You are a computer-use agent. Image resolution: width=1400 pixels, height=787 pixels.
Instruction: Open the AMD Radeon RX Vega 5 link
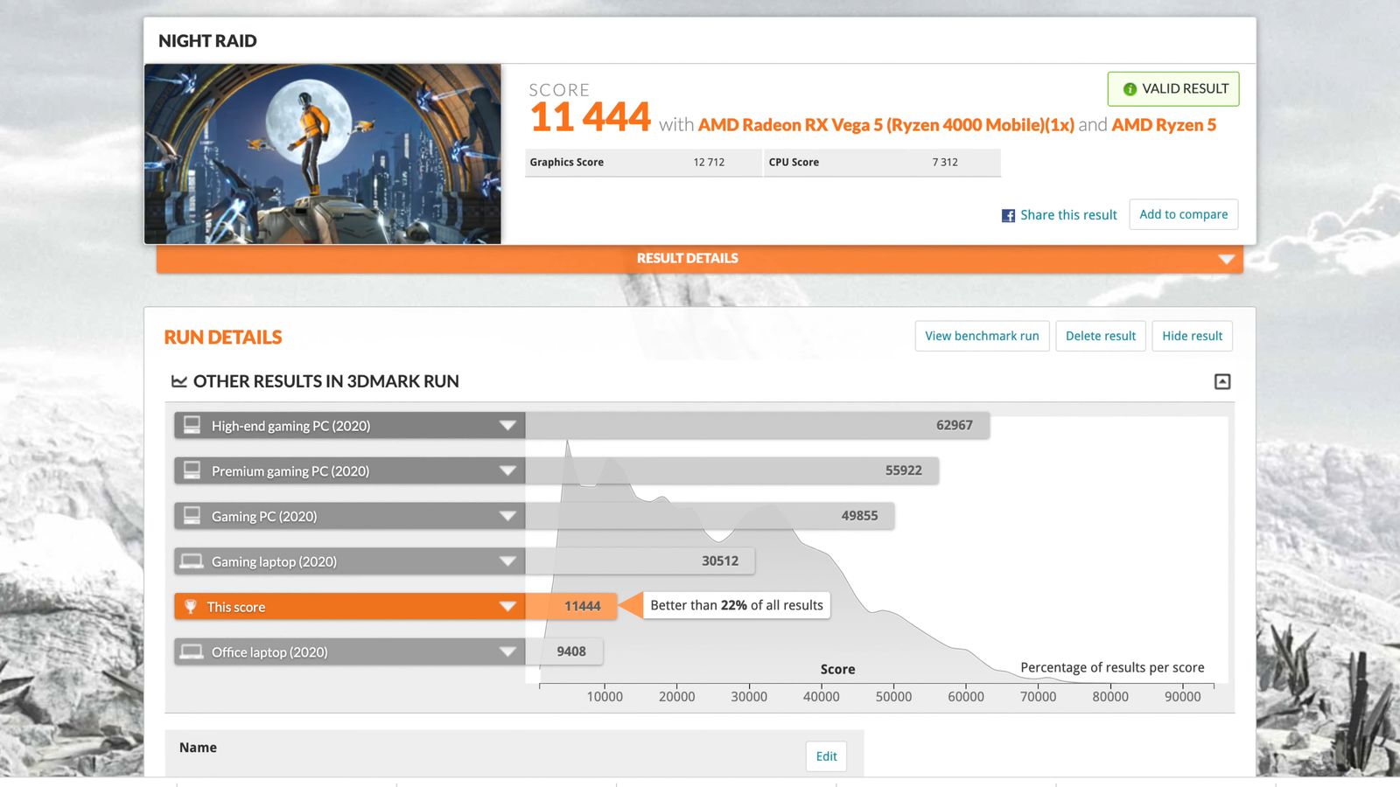coord(885,125)
